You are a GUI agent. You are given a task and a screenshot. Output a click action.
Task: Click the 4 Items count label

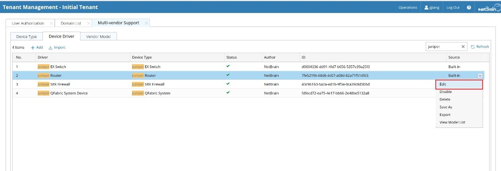click(18, 47)
